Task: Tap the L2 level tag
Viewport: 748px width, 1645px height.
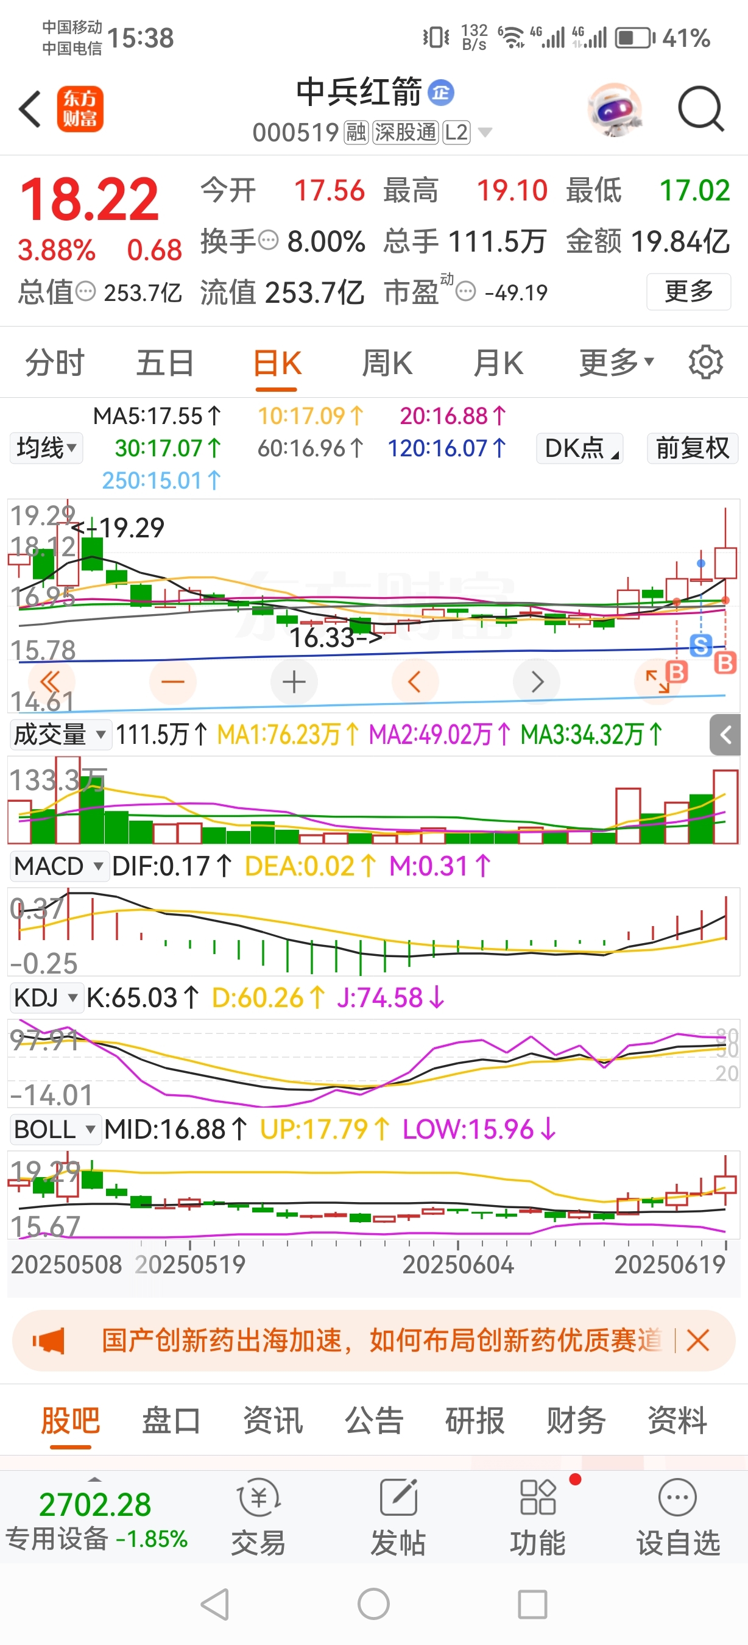Action: [456, 132]
